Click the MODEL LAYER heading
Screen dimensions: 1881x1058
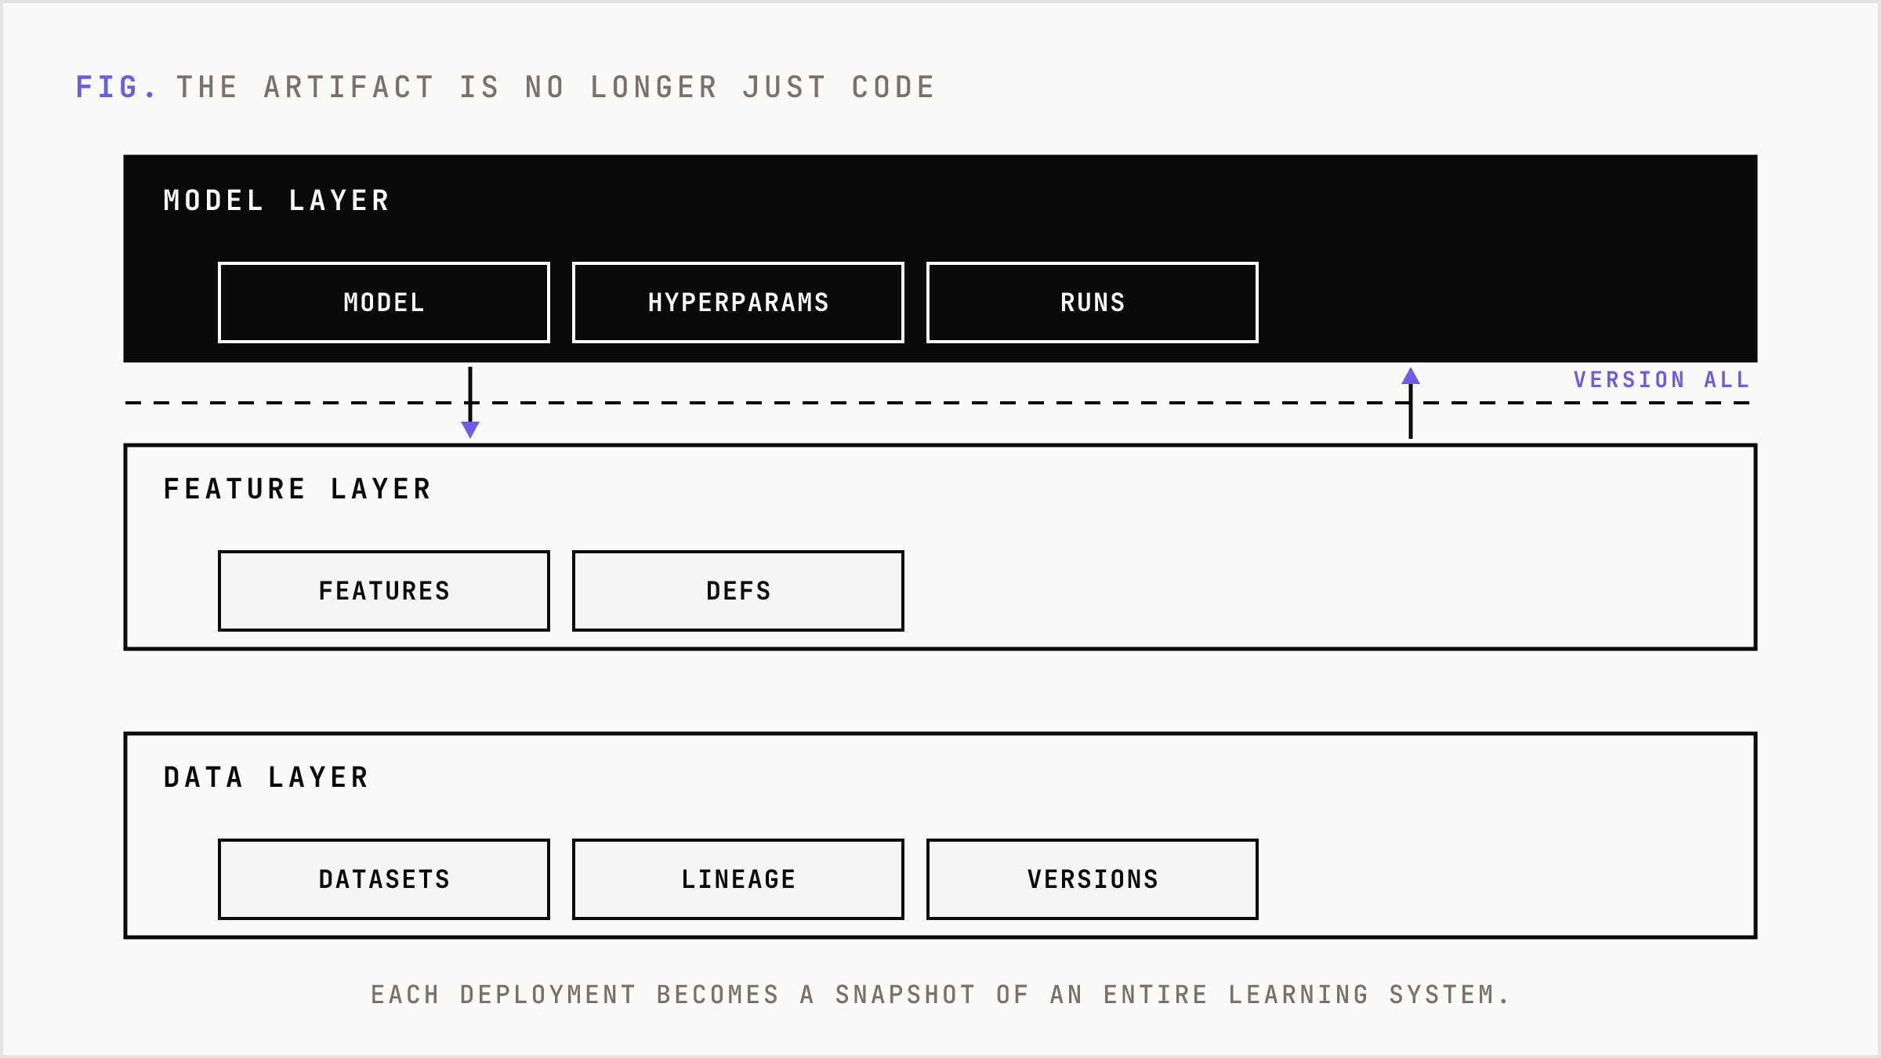point(277,201)
